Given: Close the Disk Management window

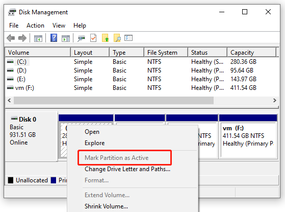Looking at the screenshot, I should (x=268, y=12).
